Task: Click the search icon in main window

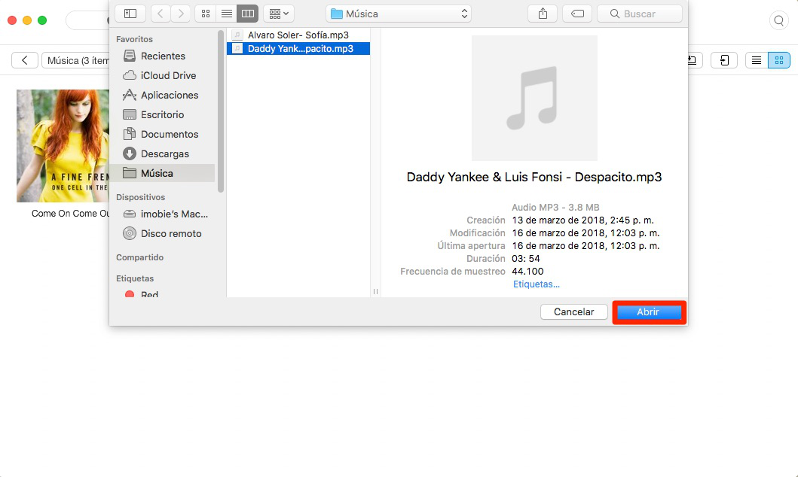Action: tap(778, 21)
